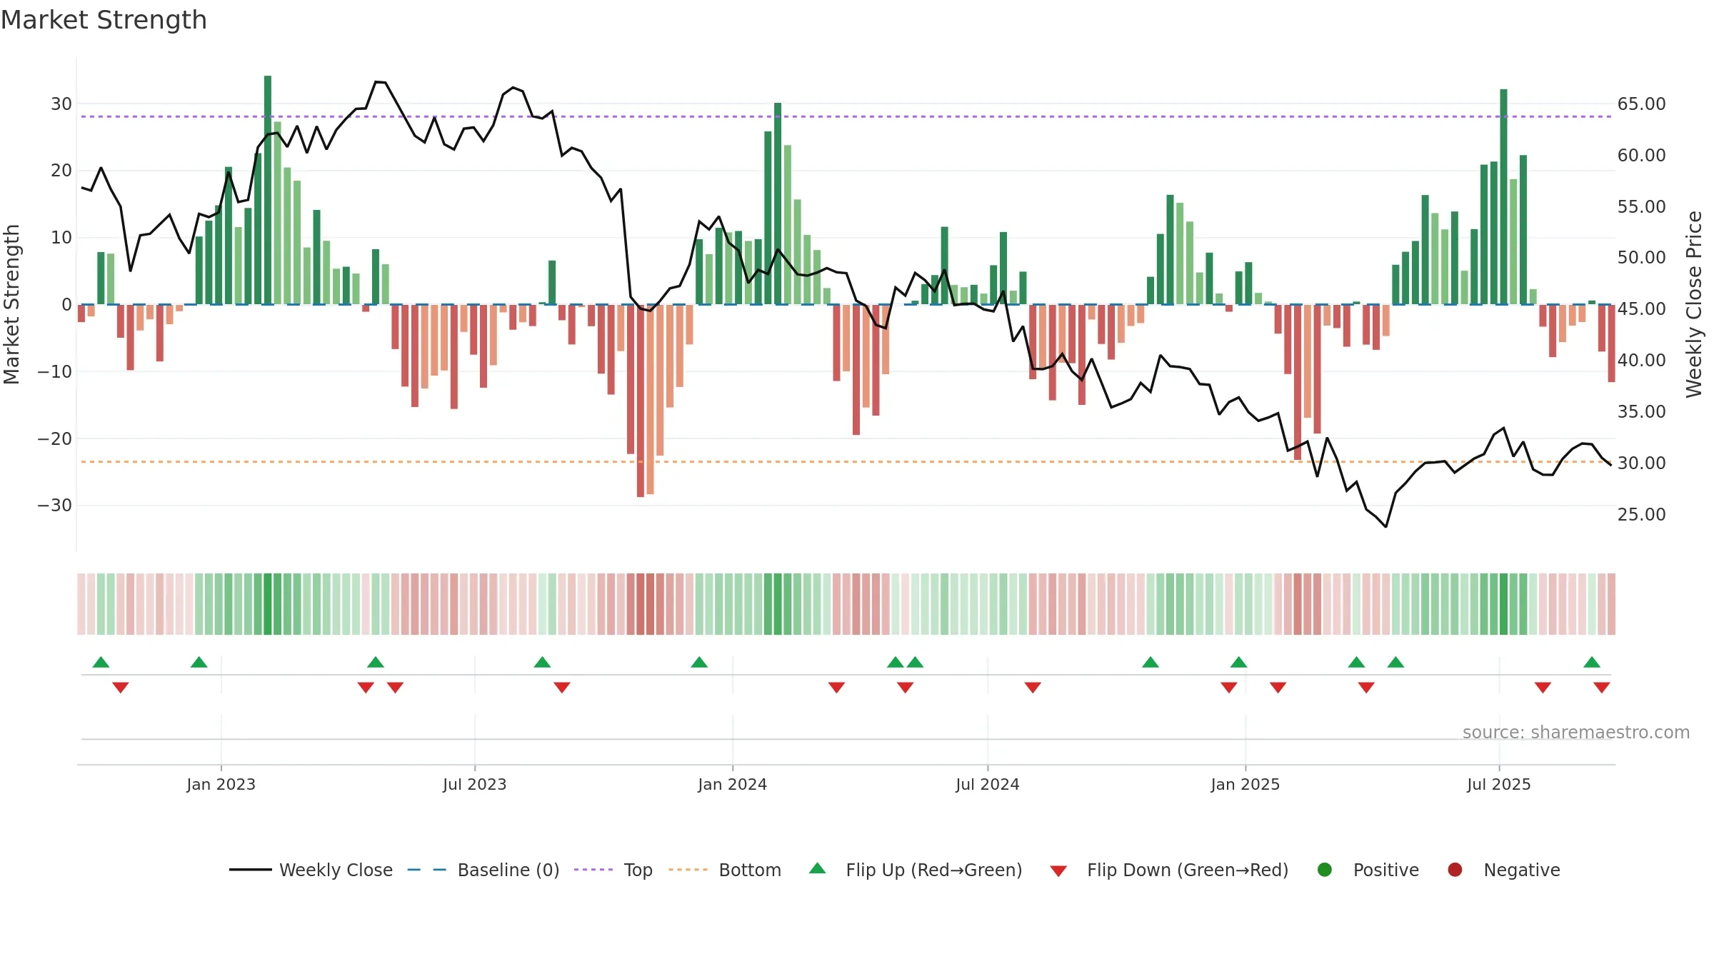
Task: Click the 35.00 price axis tick
Action: (x=1641, y=411)
